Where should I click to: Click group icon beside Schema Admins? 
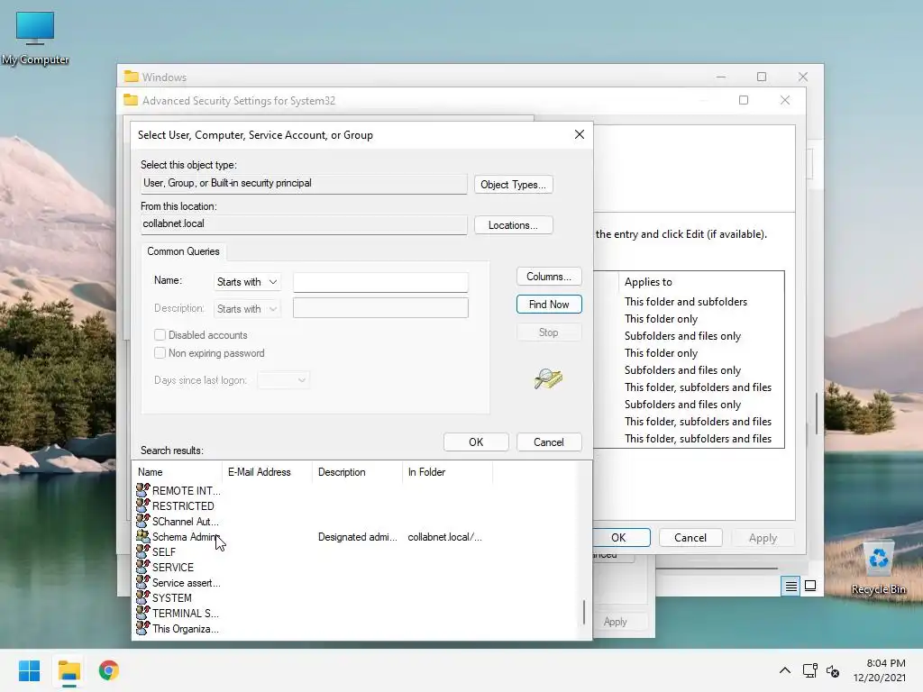click(x=143, y=535)
